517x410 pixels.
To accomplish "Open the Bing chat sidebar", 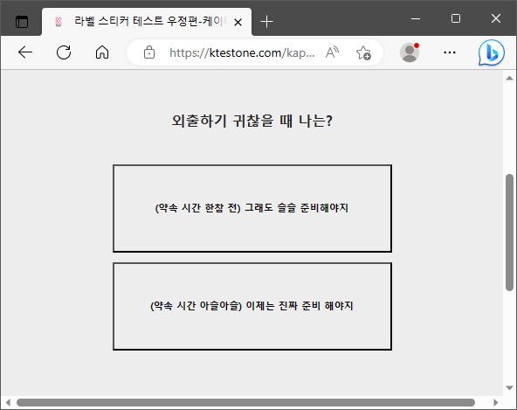I will tap(492, 52).
